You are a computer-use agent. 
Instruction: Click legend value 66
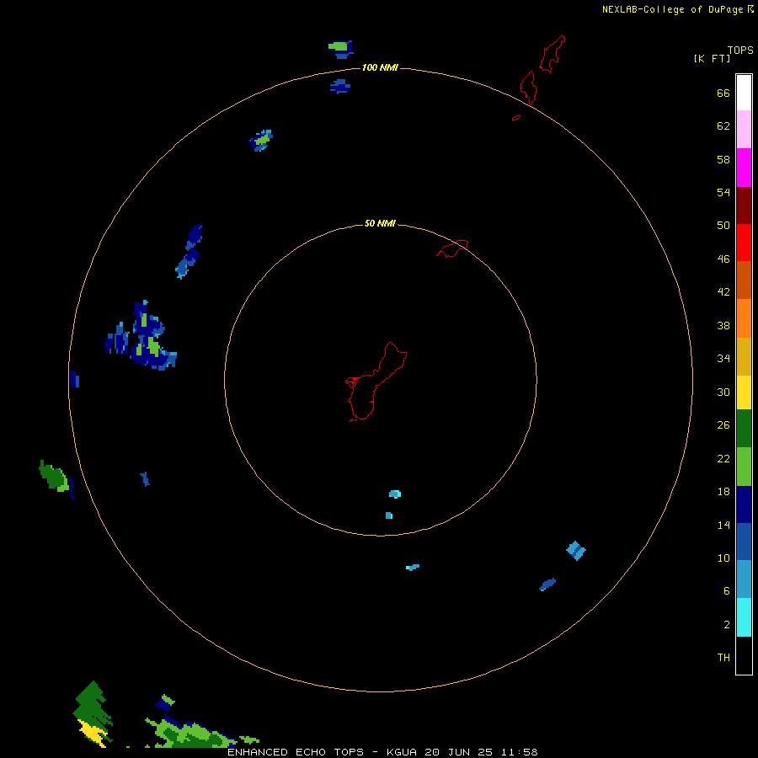tap(723, 93)
